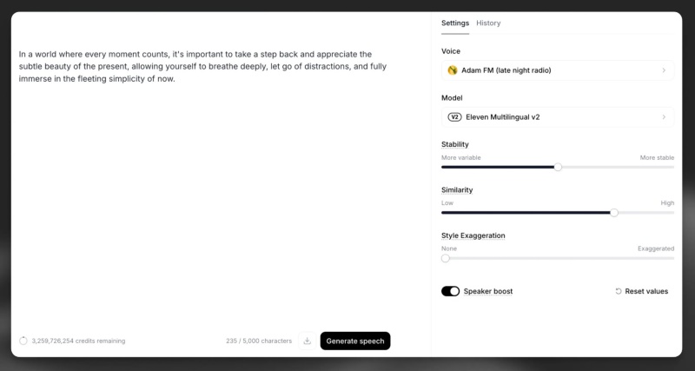Viewport: 695px width, 371px height.
Task: Click the Style Exaggeration slider handle
Action: tap(446, 258)
